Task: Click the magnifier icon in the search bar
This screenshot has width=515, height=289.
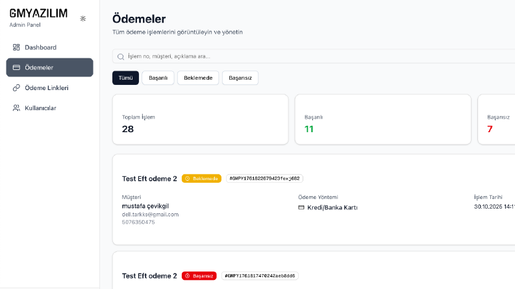Action: [121, 56]
